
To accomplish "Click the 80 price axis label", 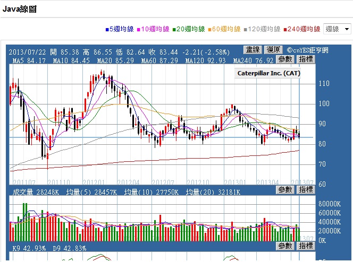I will point(322,144).
